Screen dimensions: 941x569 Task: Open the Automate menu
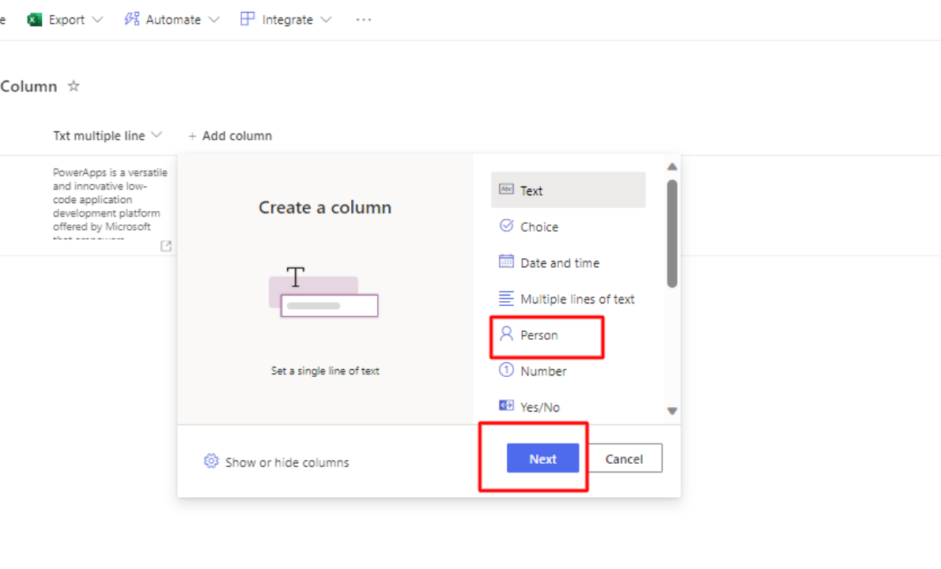tap(171, 19)
